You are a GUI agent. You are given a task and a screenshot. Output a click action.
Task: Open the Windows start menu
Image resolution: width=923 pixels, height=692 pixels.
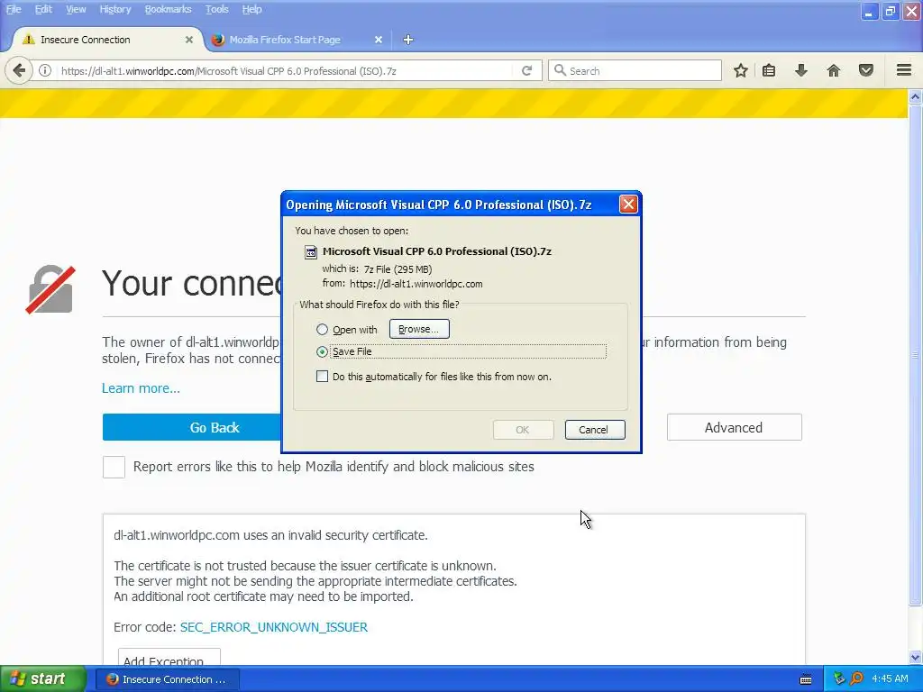click(x=42, y=679)
